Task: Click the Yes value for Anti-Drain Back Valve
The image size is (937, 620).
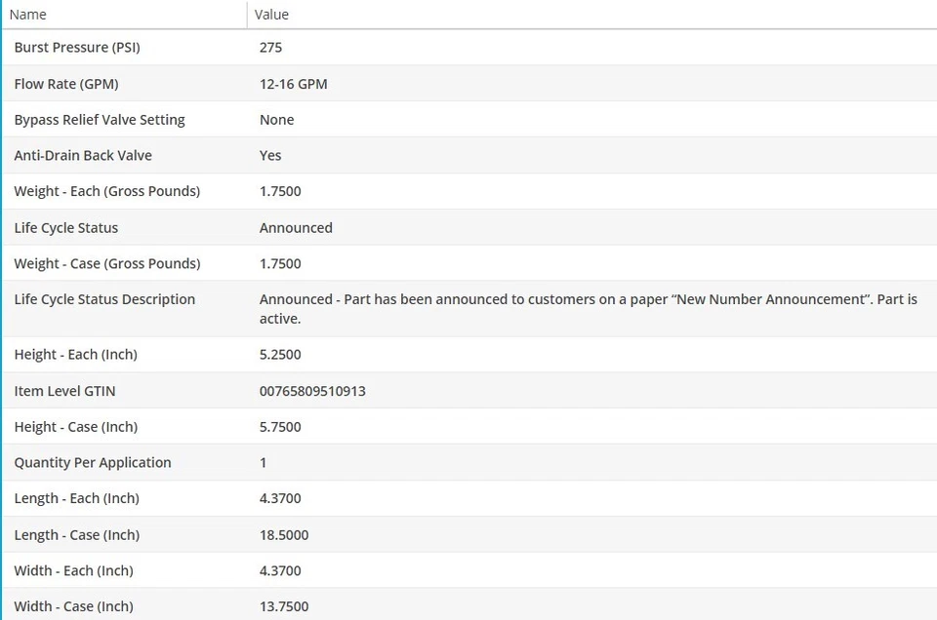Action: click(x=270, y=156)
